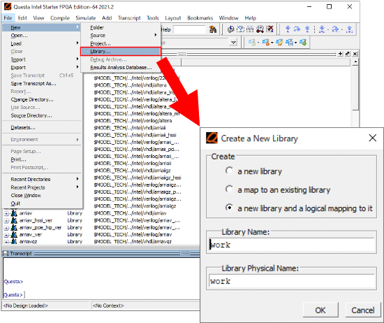Screen dimensions: 384x323
Task: Open the Source submenu arrow
Action: point(156,35)
